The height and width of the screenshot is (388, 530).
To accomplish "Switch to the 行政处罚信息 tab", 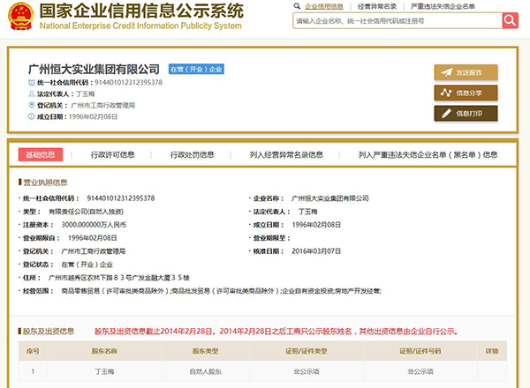I will (x=193, y=154).
